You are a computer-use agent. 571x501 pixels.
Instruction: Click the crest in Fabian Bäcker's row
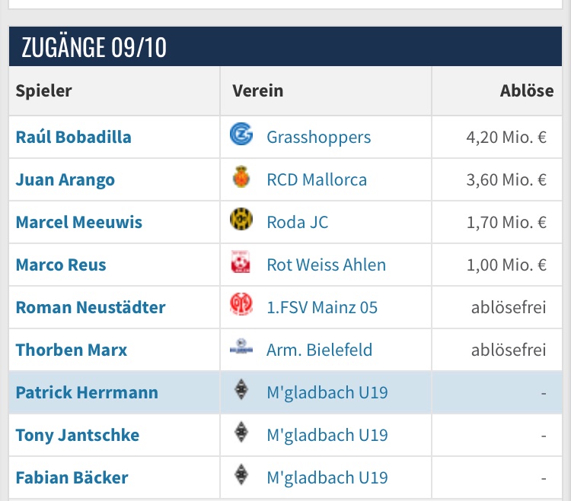click(241, 477)
